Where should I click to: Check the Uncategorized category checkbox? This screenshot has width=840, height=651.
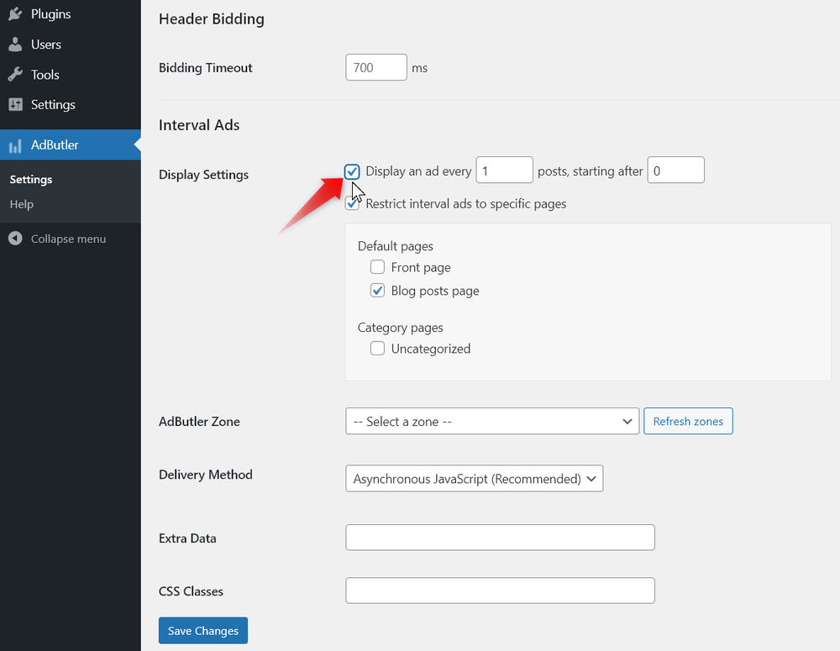(377, 349)
